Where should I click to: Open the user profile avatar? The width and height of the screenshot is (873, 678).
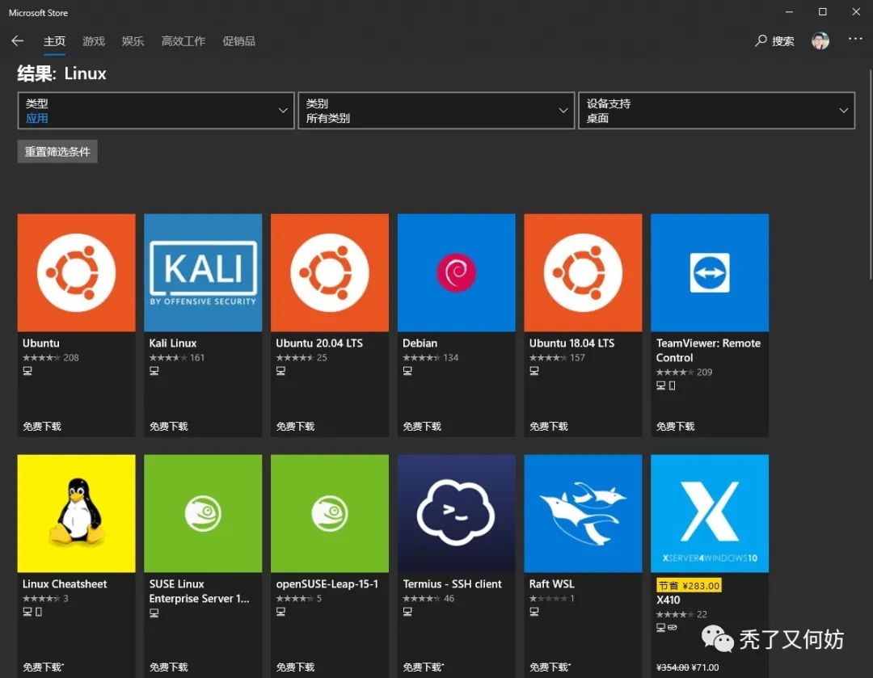pos(820,40)
